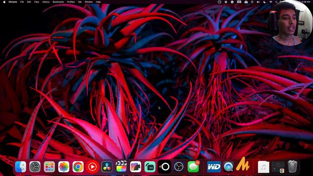Launch DaVinci Resolve from the dock
Image resolution: width=313 pixels, height=176 pixels.
(x=107, y=166)
